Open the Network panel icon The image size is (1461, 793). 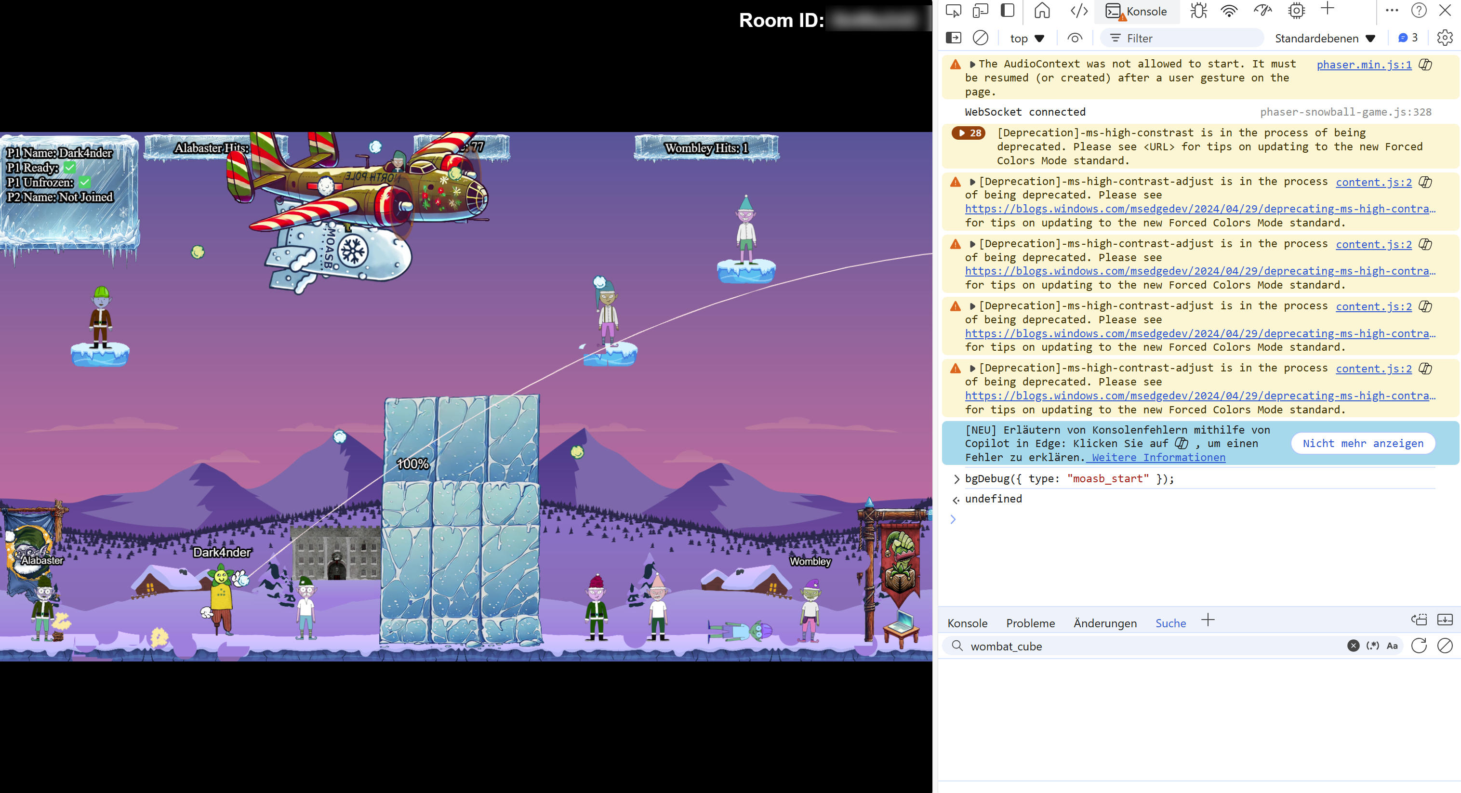pos(1229,10)
